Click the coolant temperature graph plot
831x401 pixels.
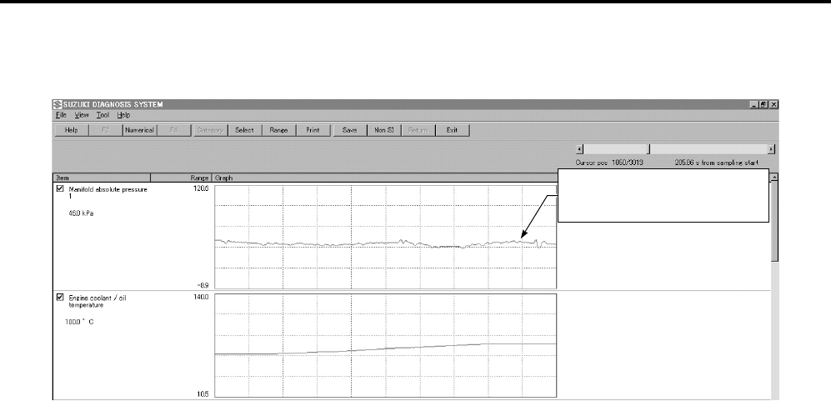coord(385,345)
